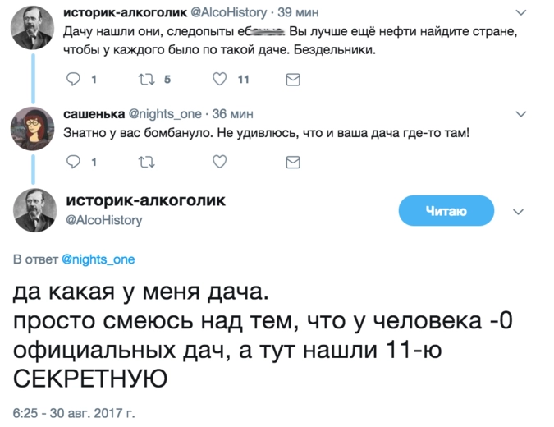Viewport: 554px width, 427px height.
Task: Retweet the first AlcoHistory tweet
Action: 146,80
